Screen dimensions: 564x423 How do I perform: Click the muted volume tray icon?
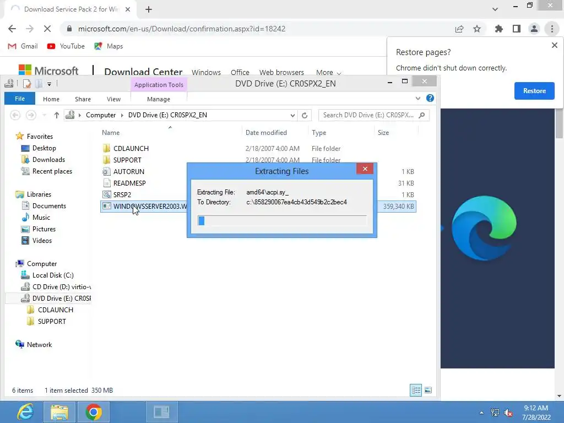[508, 413]
